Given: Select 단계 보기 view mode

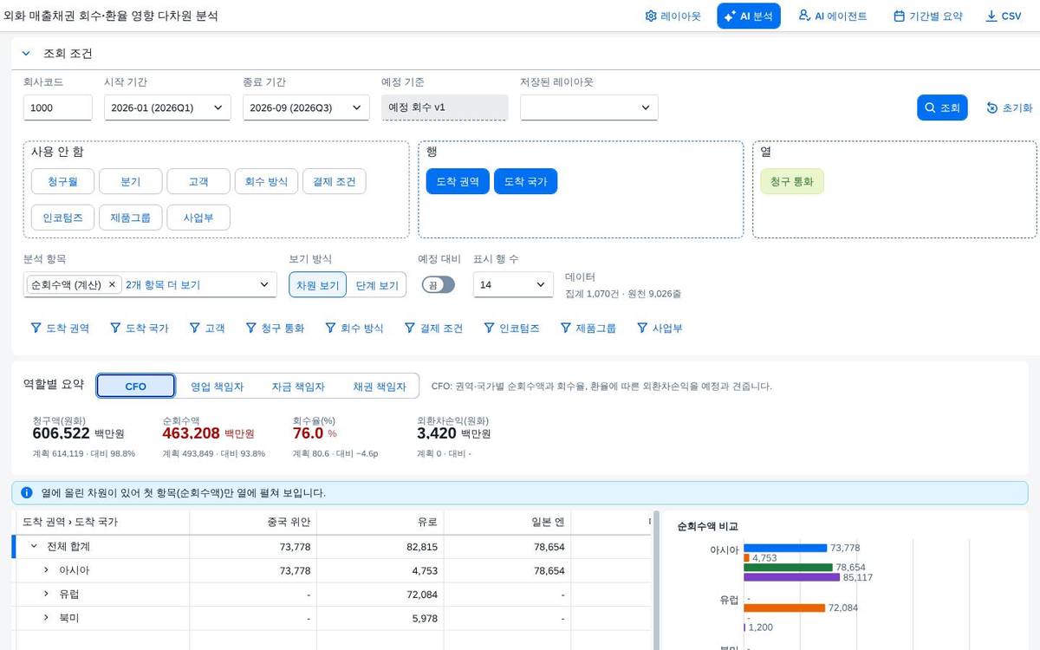Looking at the screenshot, I should (x=377, y=284).
